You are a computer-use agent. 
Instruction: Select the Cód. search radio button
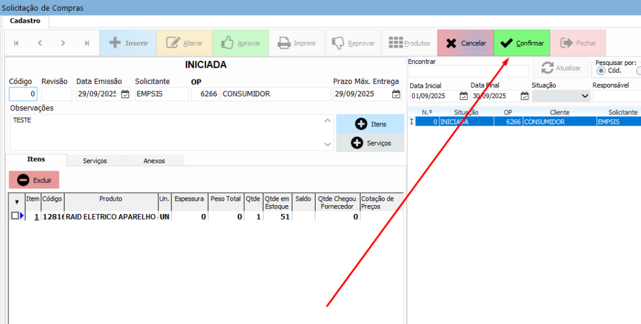point(602,71)
